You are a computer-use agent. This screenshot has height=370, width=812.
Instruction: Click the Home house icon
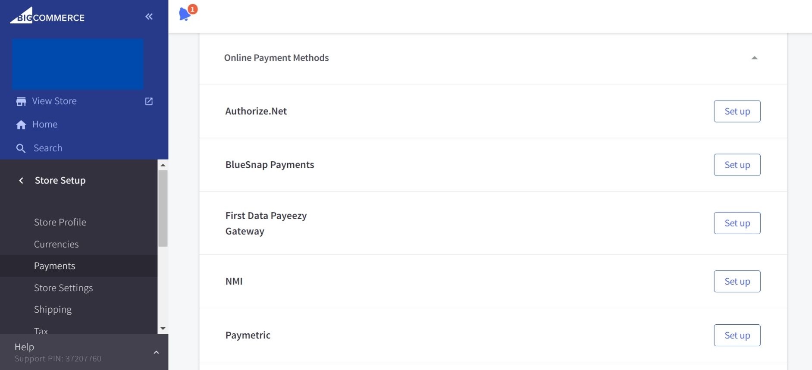pos(21,125)
